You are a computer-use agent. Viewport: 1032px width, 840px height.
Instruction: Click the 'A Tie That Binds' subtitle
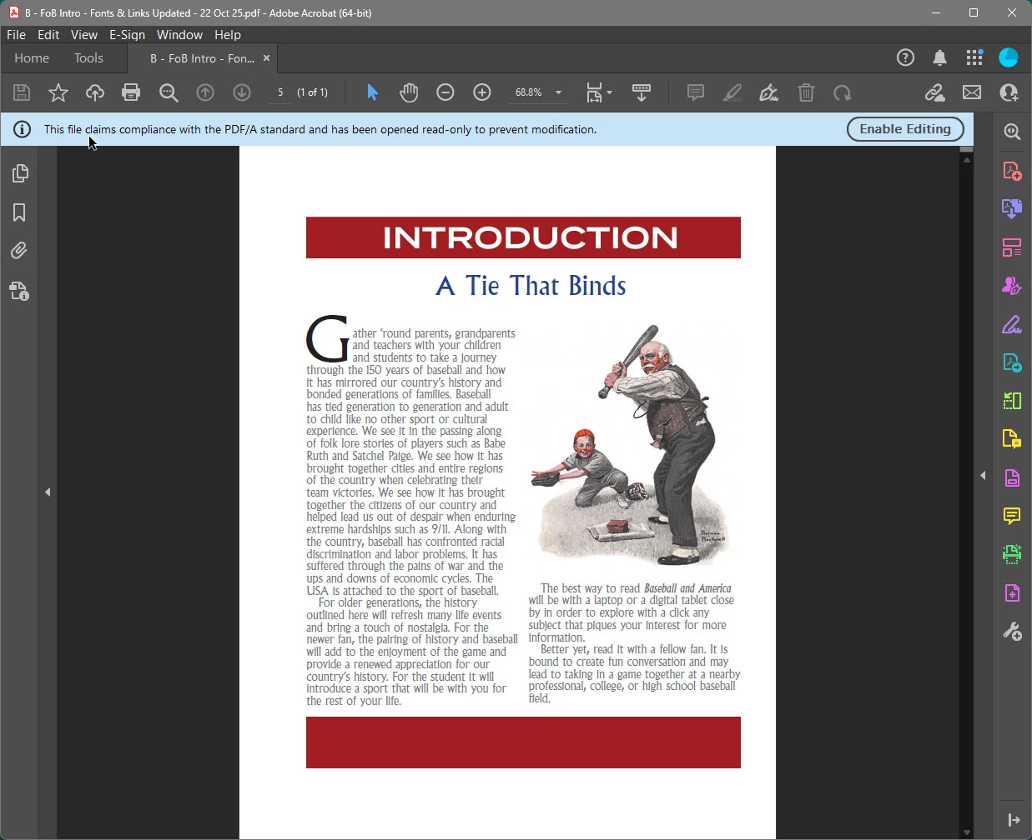coord(531,286)
